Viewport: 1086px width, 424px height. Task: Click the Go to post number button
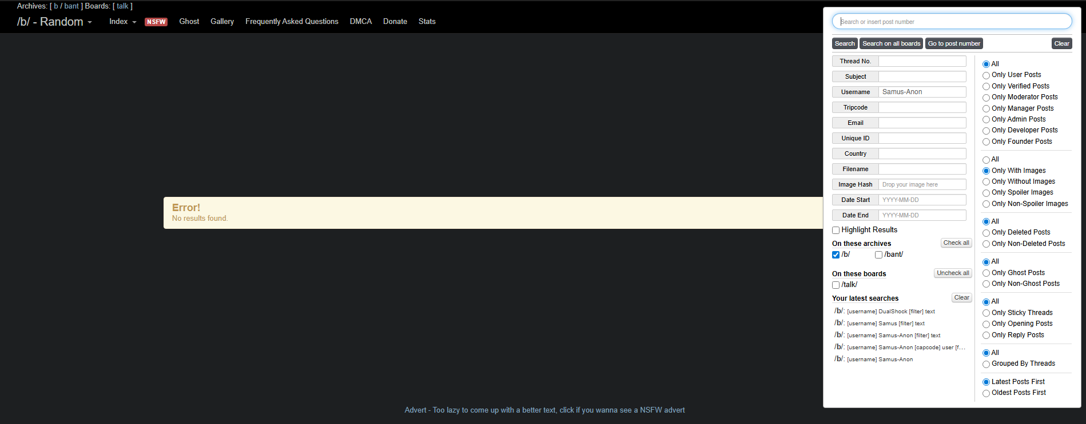coord(954,43)
